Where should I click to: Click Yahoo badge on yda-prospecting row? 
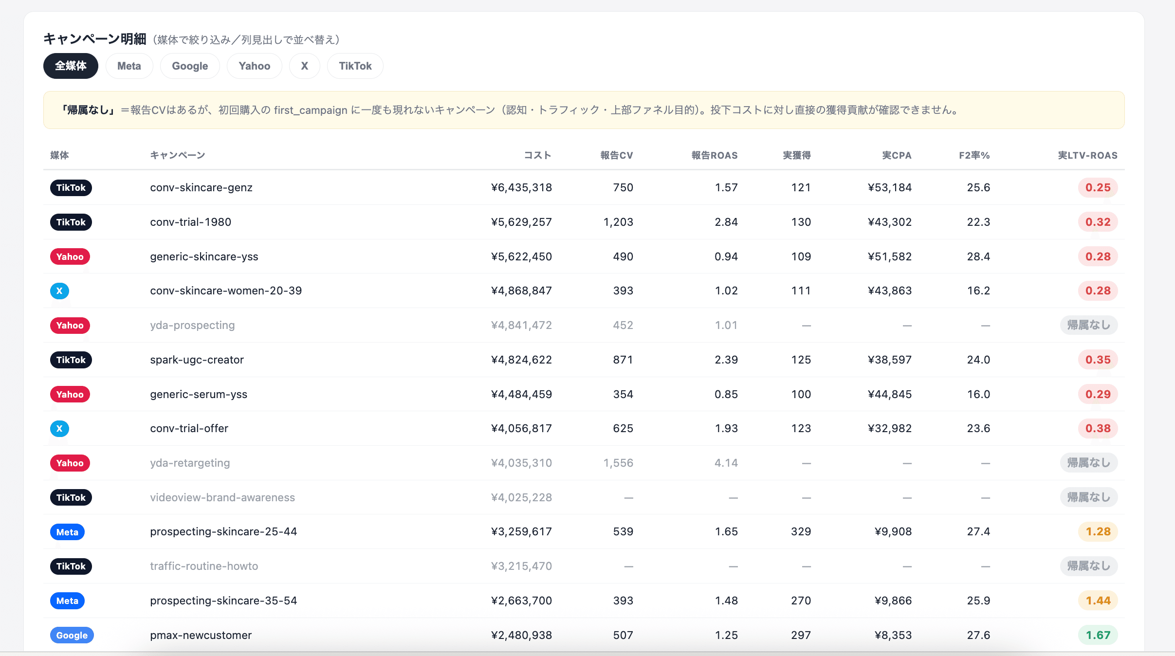[x=70, y=325]
